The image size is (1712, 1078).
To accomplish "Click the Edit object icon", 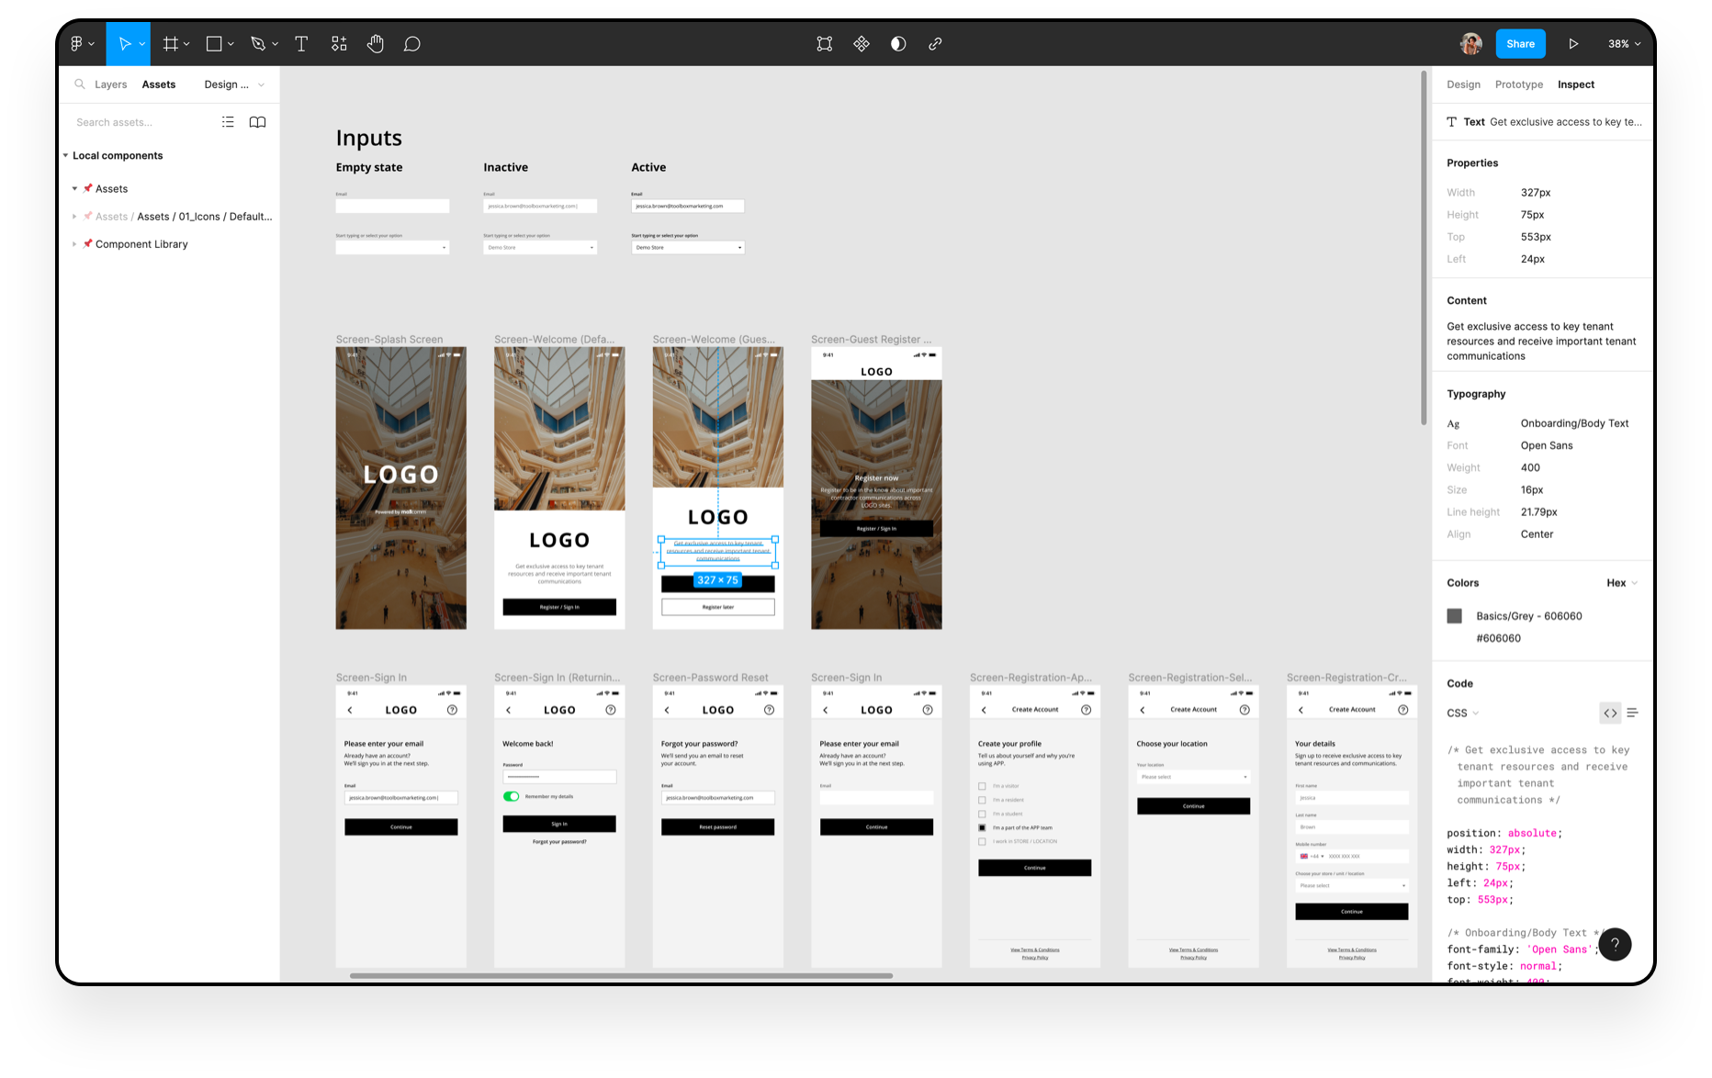I will pos(825,43).
